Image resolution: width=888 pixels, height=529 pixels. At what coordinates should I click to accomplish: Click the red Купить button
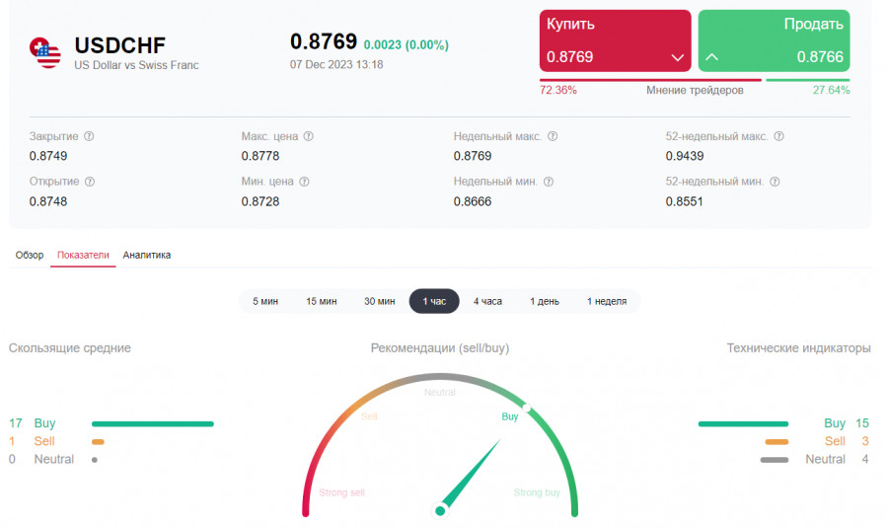point(615,40)
